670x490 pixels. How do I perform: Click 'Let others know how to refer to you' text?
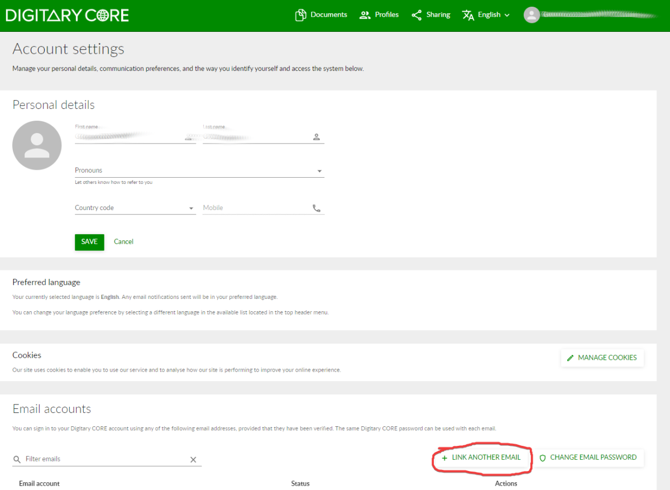click(x=113, y=183)
